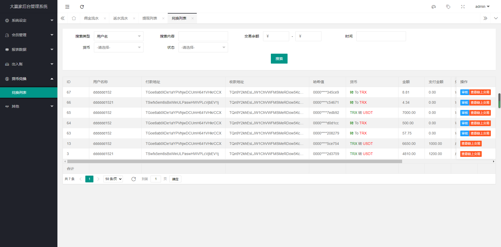Close the 佣金流水 tab
The width and height of the screenshot is (501, 247).
pos(105,18)
